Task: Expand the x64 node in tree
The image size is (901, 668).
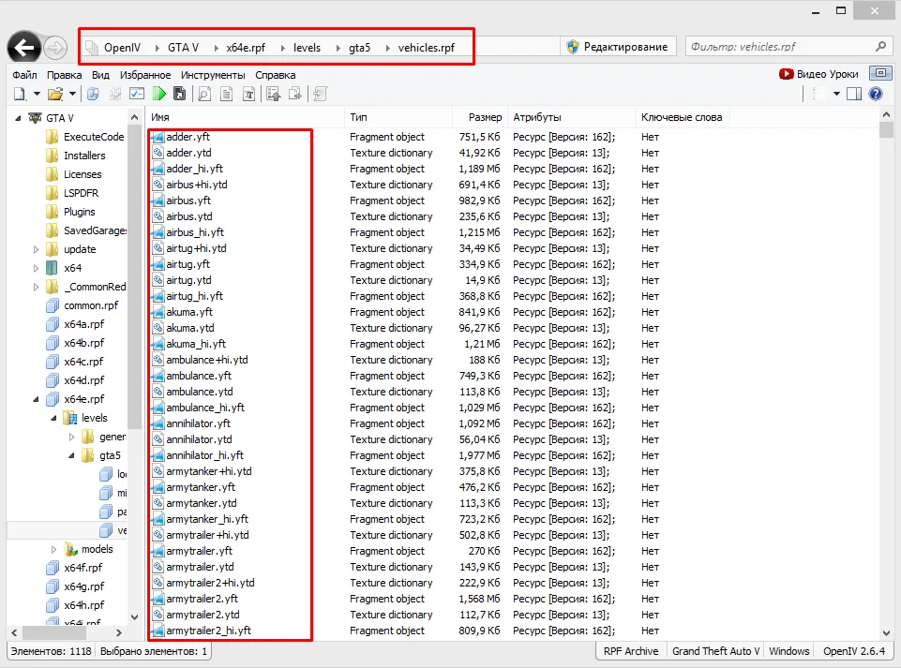Action: pos(37,268)
